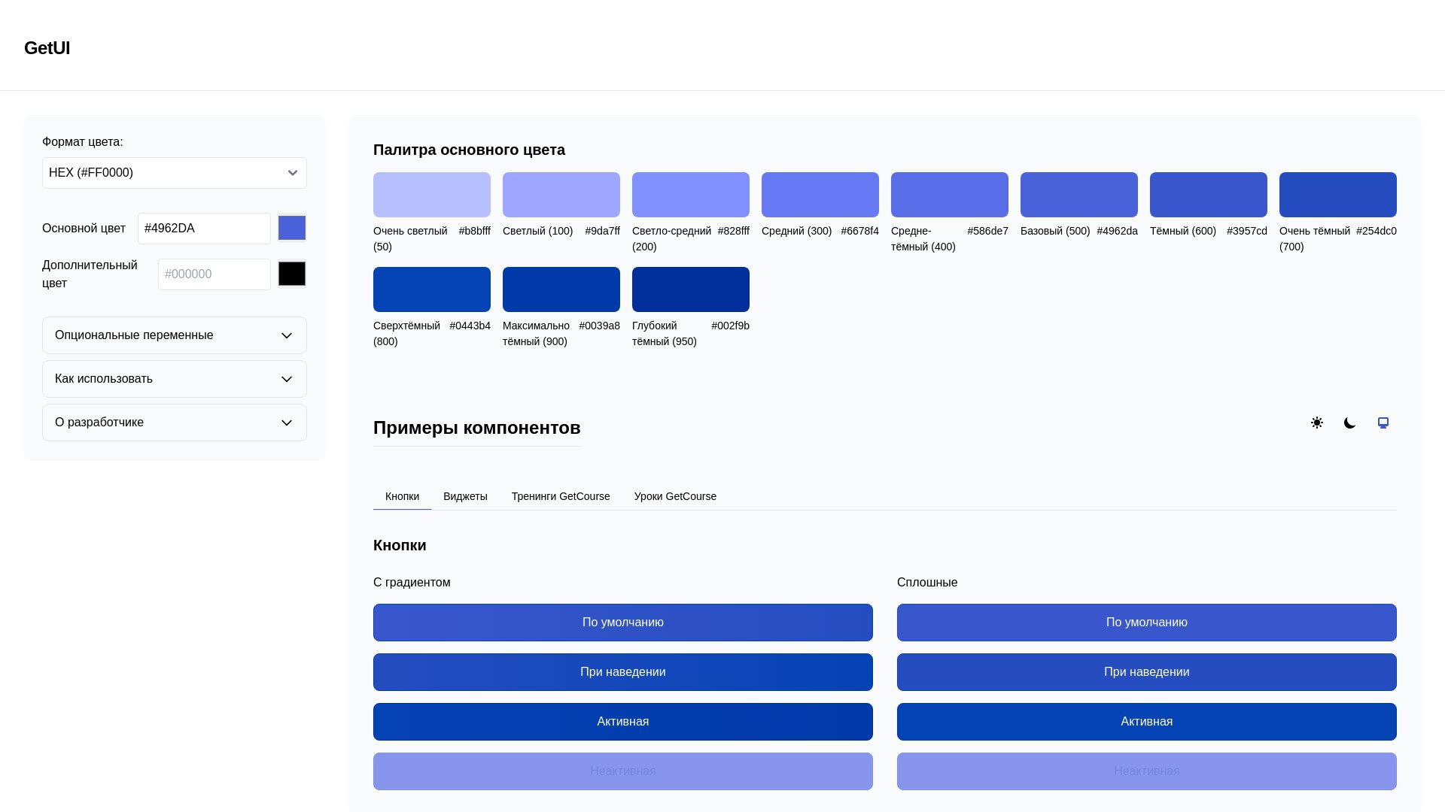Expand the Как использовать section
The image size is (1445, 812).
[175, 379]
